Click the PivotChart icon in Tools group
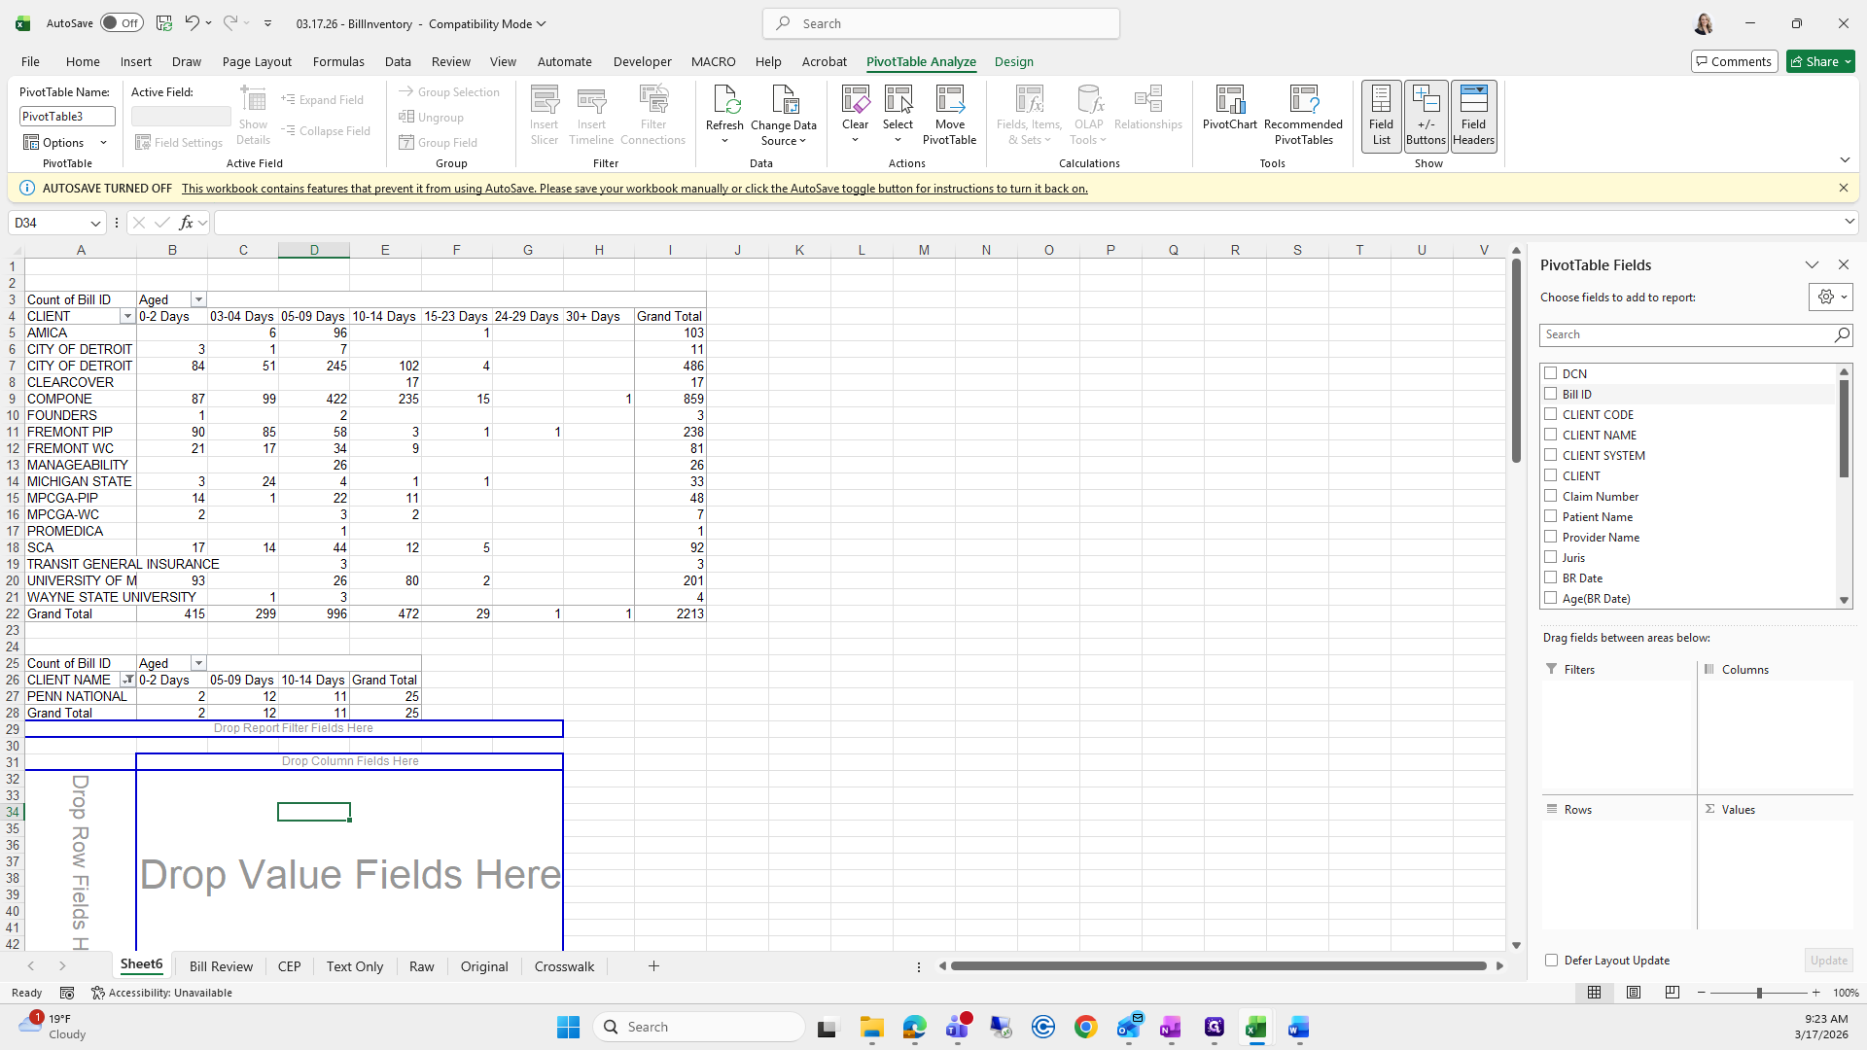The height and width of the screenshot is (1050, 1867). [1229, 100]
